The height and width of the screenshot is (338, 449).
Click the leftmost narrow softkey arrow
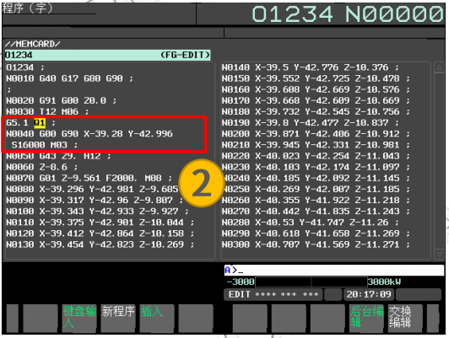13,319
